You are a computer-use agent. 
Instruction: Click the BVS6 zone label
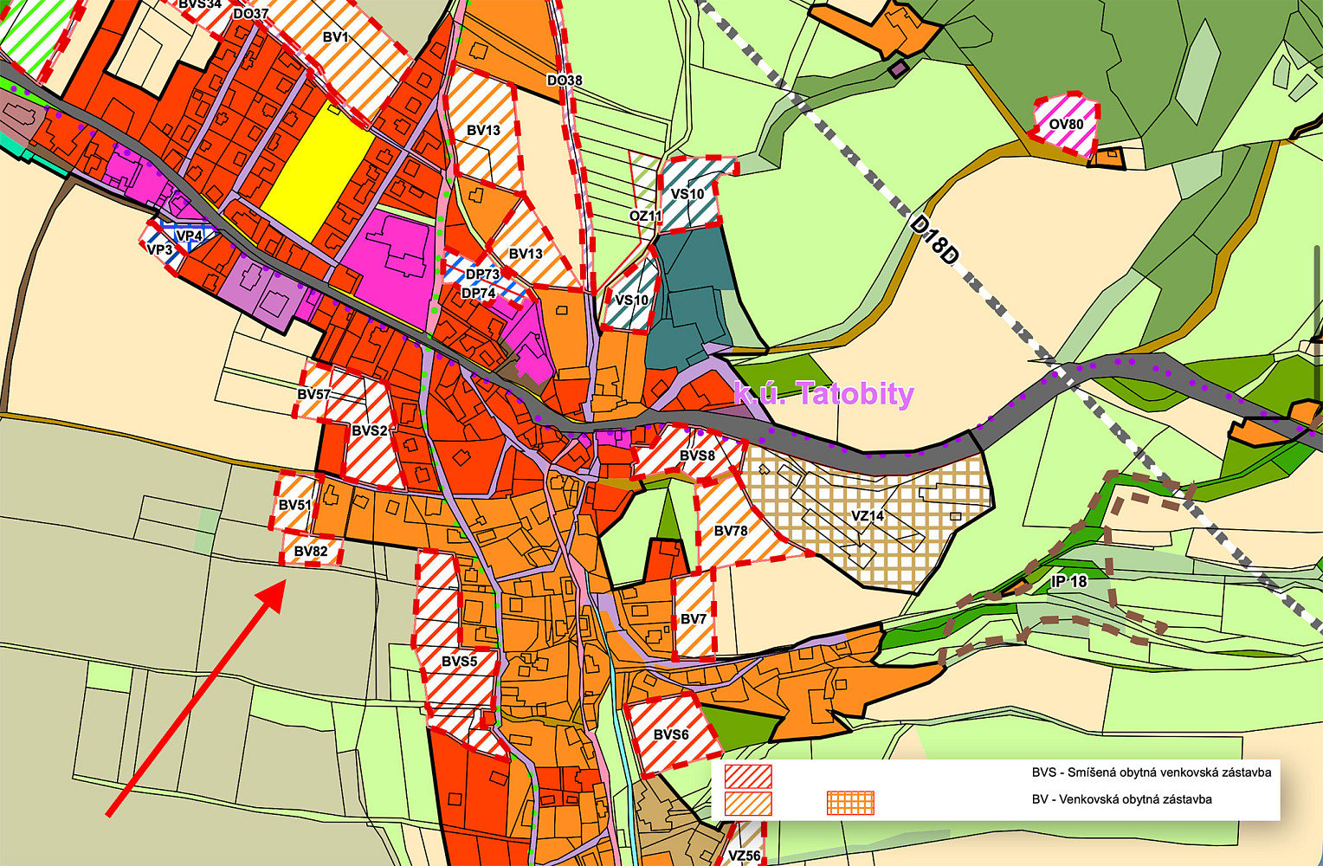[x=671, y=734]
